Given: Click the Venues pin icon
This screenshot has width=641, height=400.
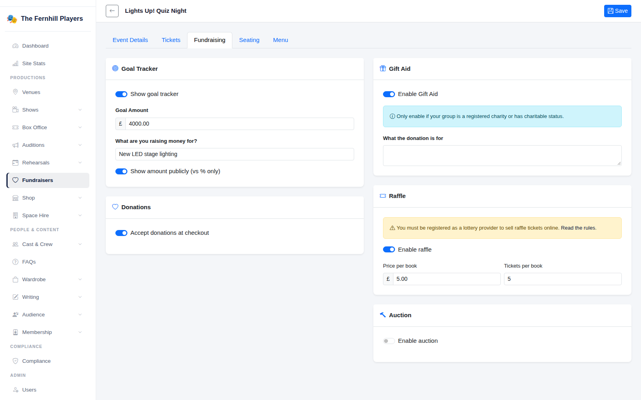Looking at the screenshot, I should coord(15,92).
